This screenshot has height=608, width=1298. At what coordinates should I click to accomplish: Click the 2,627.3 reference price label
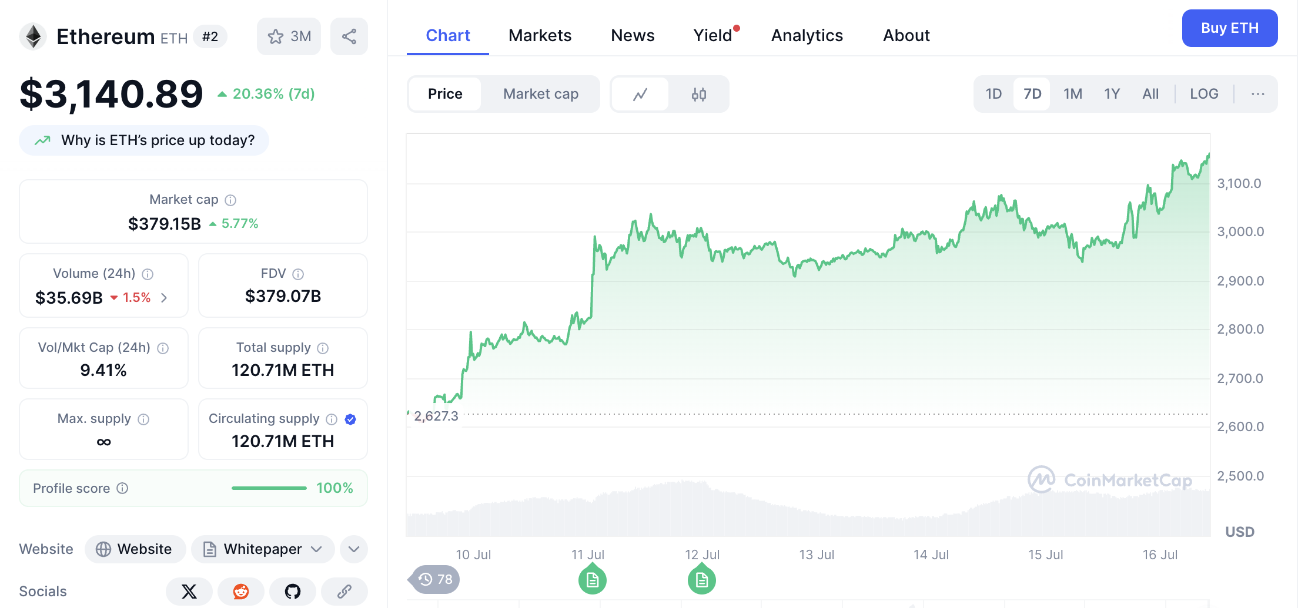[436, 416]
